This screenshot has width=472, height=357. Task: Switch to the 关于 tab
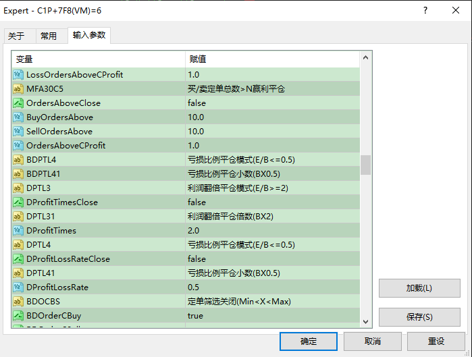pyautogui.click(x=20, y=36)
